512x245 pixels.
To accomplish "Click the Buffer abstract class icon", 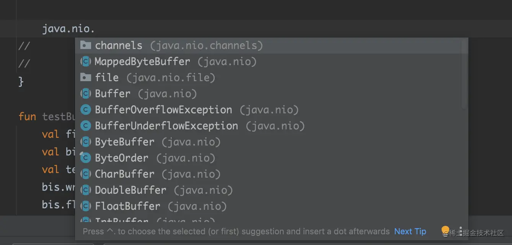I will click(85, 93).
